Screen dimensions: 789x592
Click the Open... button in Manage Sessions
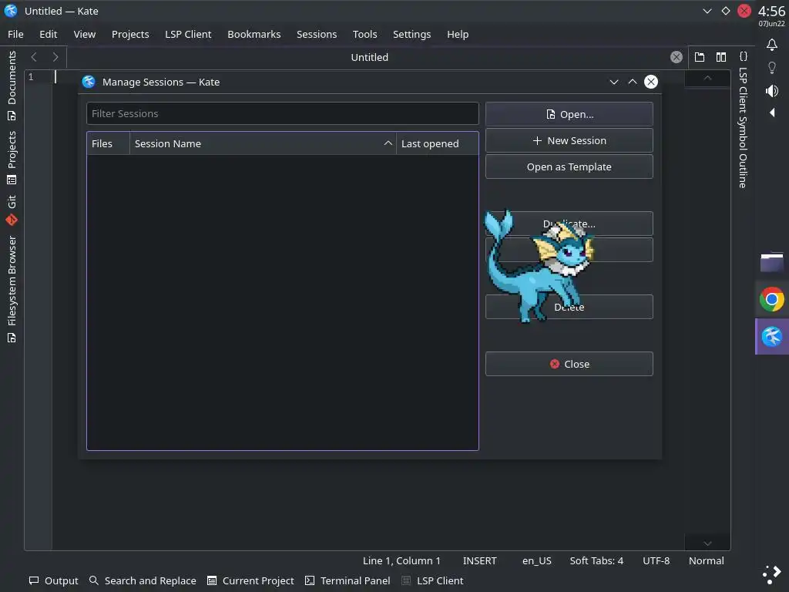pyautogui.click(x=569, y=114)
